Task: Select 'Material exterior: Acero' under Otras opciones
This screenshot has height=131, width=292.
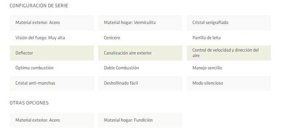Action: click(x=52, y=120)
